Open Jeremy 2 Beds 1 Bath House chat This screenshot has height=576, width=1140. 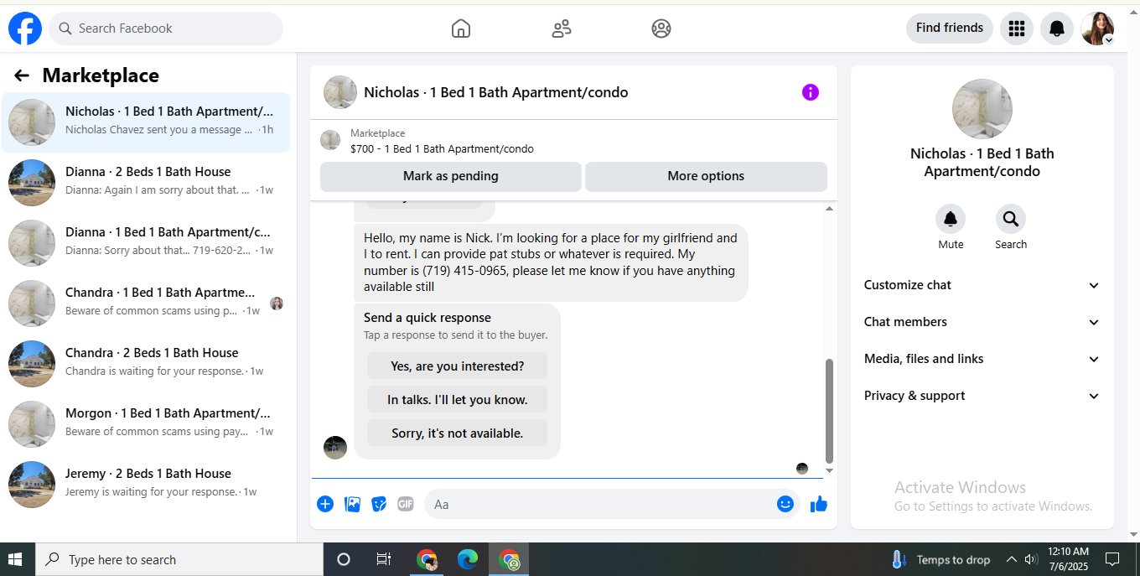tap(146, 483)
